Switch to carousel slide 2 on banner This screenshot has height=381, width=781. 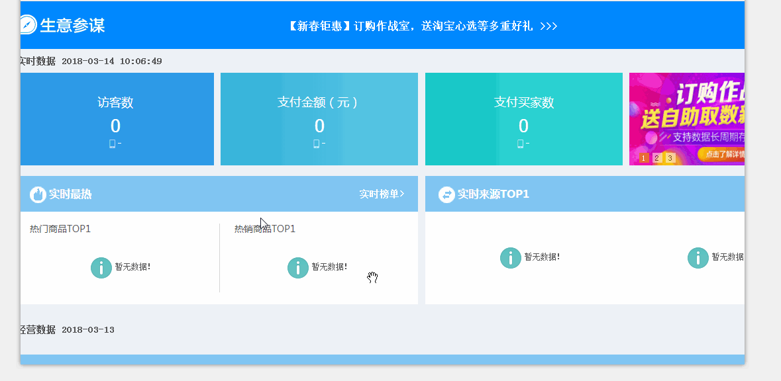click(x=656, y=158)
